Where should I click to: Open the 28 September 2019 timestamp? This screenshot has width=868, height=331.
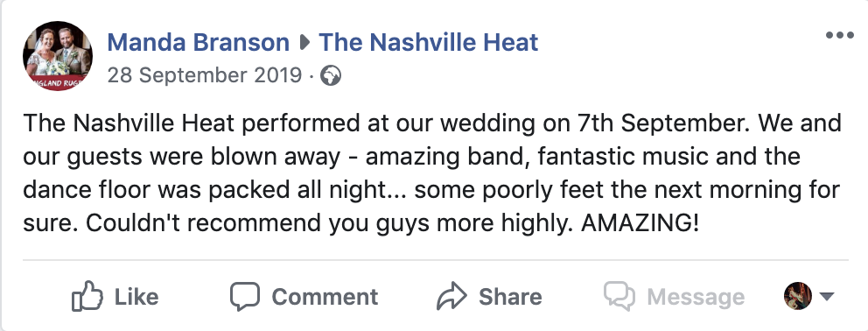[x=205, y=75]
